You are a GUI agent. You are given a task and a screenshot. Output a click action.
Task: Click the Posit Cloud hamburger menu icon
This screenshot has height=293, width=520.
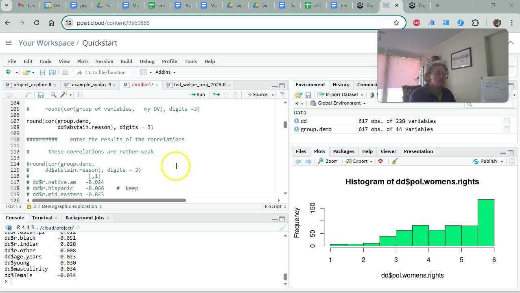[8, 43]
